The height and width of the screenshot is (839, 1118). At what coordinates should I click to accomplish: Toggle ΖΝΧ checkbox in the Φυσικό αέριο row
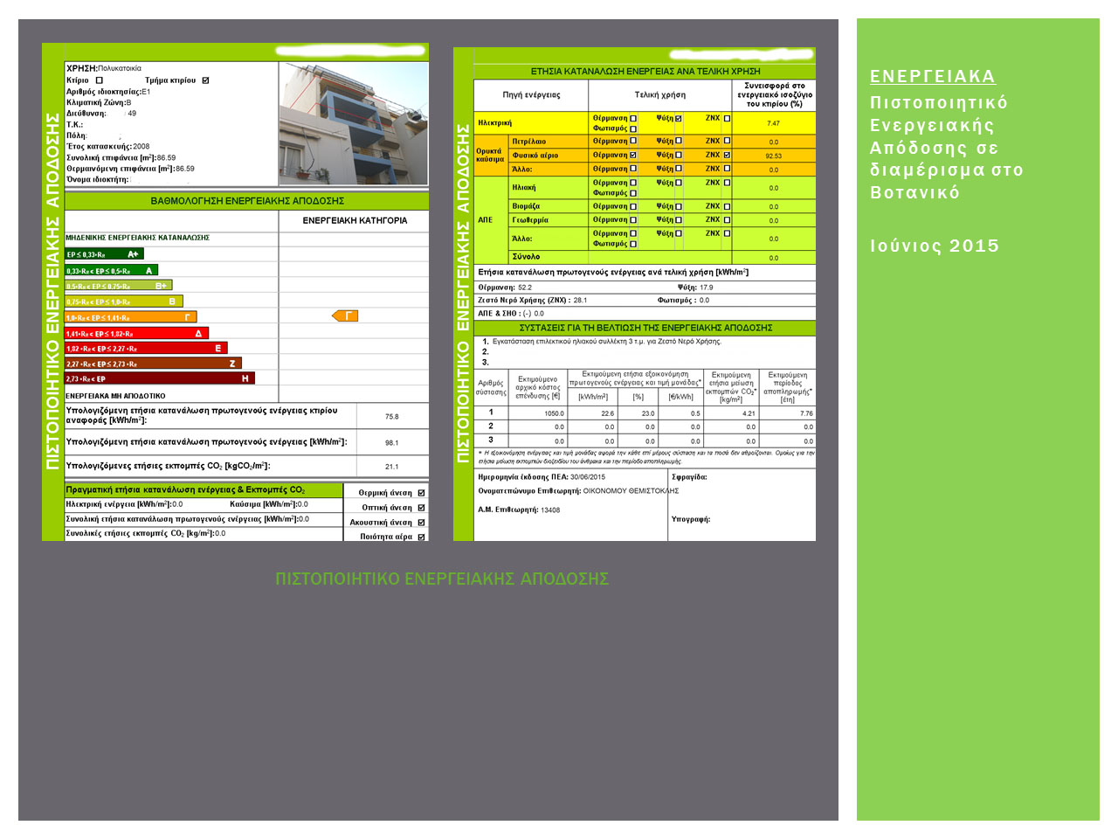click(727, 155)
